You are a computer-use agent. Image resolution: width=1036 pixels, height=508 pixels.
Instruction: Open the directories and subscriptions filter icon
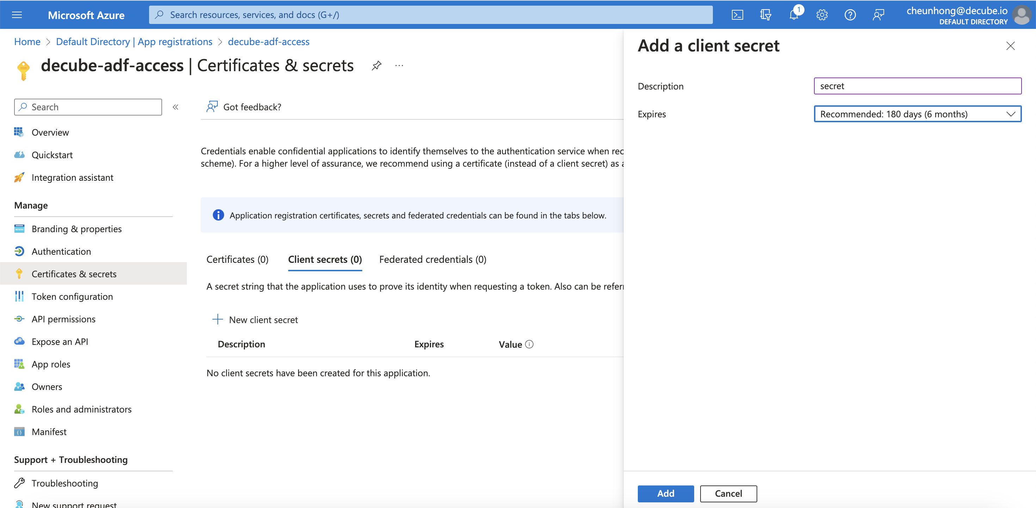(x=765, y=15)
